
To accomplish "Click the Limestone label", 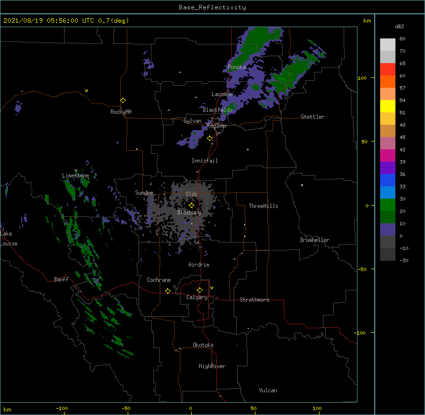I will [x=75, y=175].
